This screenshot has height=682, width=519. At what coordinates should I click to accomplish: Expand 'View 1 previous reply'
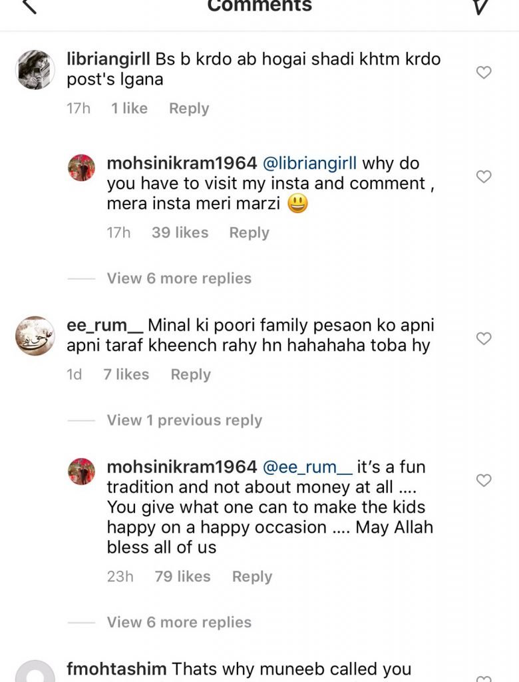coord(184,420)
